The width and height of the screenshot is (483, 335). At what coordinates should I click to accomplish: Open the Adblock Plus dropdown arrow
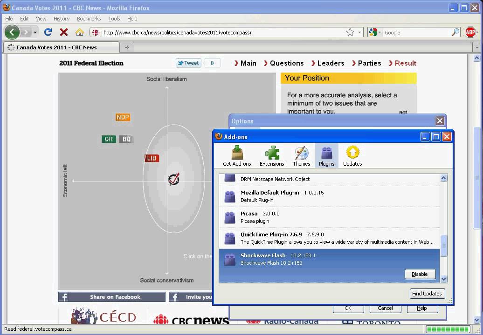pyautogui.click(x=477, y=32)
